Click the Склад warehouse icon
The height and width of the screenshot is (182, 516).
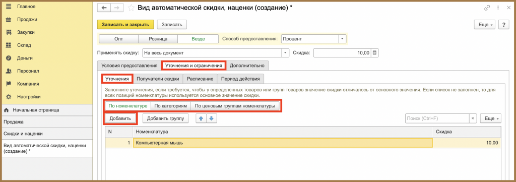(9, 45)
